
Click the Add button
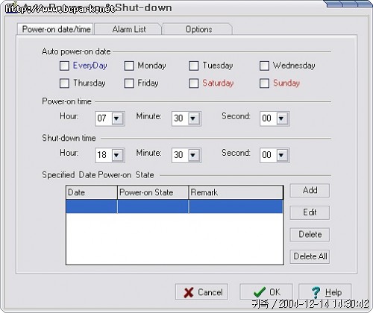310,190
